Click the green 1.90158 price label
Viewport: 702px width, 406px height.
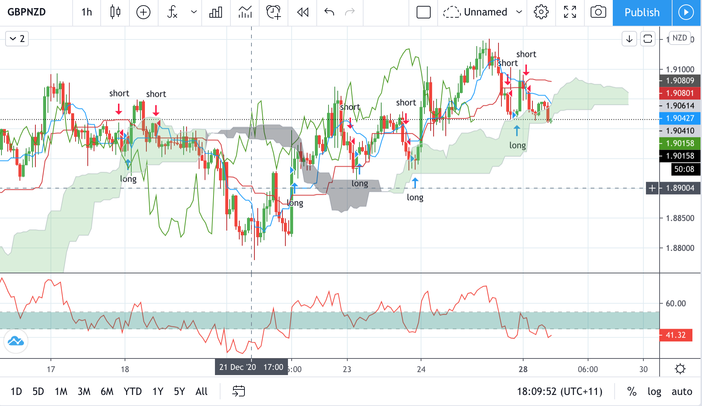[680, 143]
